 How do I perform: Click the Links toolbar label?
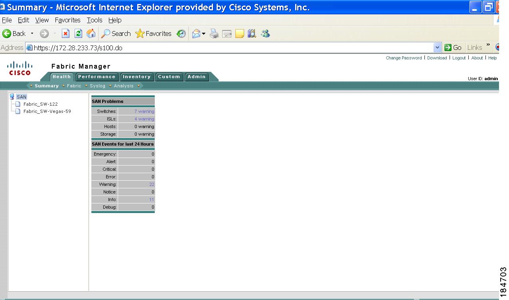[475, 47]
